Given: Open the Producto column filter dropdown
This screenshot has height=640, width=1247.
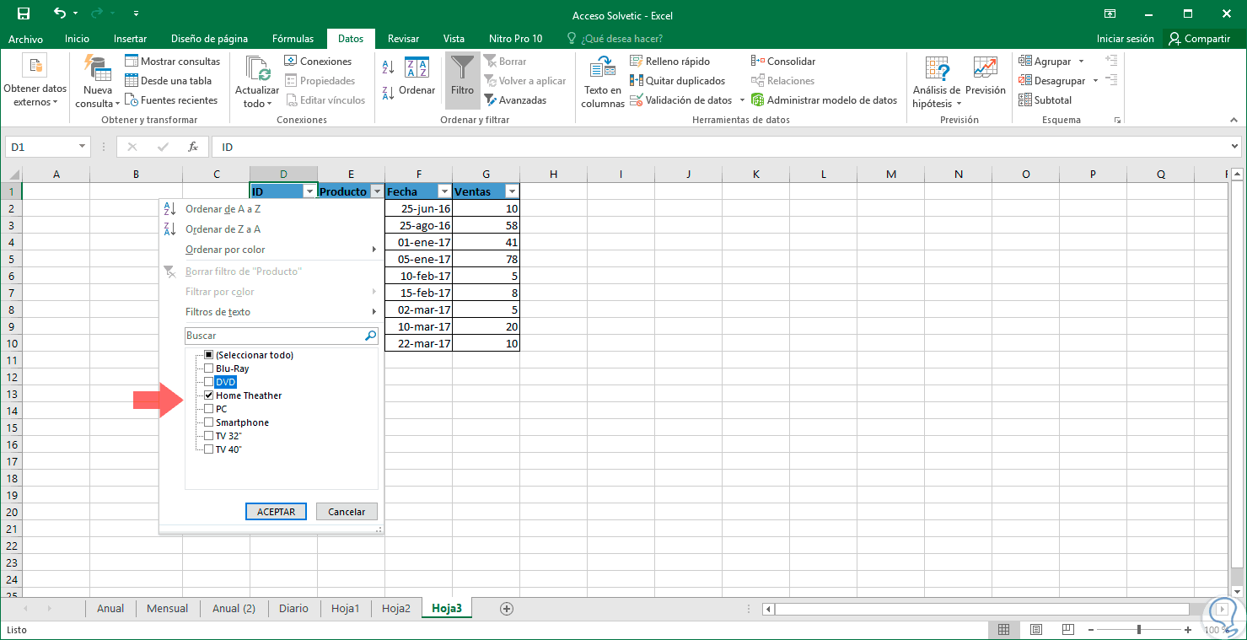Looking at the screenshot, I should point(377,192).
